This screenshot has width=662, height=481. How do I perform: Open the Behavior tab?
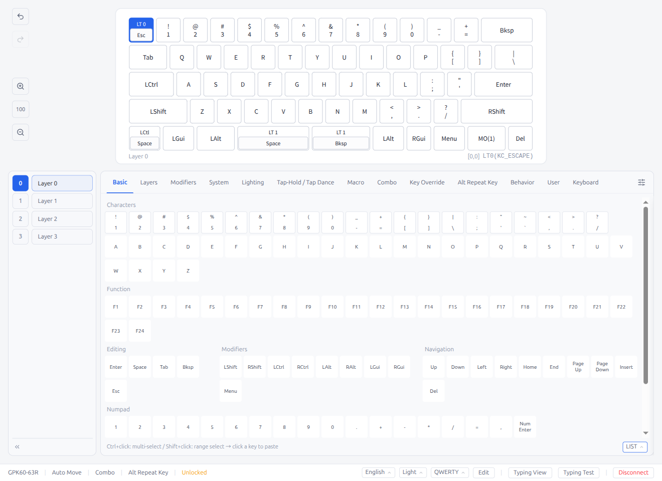coord(522,182)
